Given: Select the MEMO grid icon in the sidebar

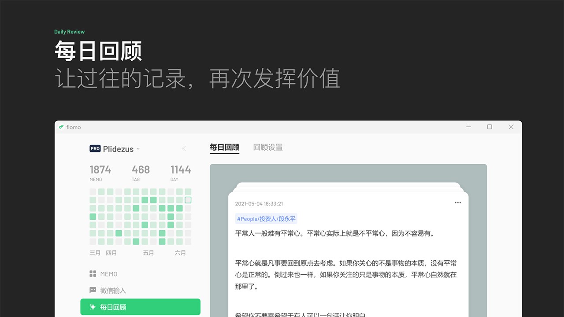Looking at the screenshot, I should tap(92, 273).
